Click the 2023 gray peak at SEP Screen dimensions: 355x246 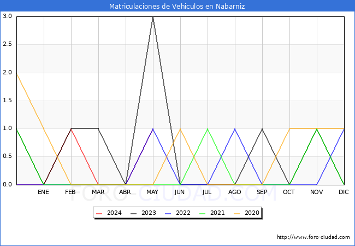pyautogui.click(x=262, y=128)
